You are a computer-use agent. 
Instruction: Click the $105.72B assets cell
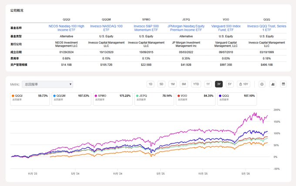click(106, 65)
